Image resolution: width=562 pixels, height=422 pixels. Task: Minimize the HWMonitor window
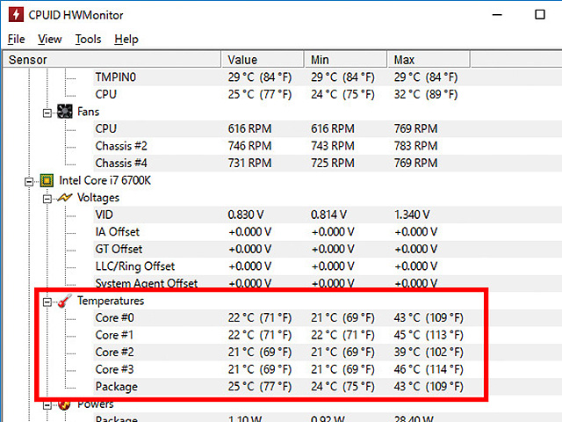pyautogui.click(x=497, y=15)
